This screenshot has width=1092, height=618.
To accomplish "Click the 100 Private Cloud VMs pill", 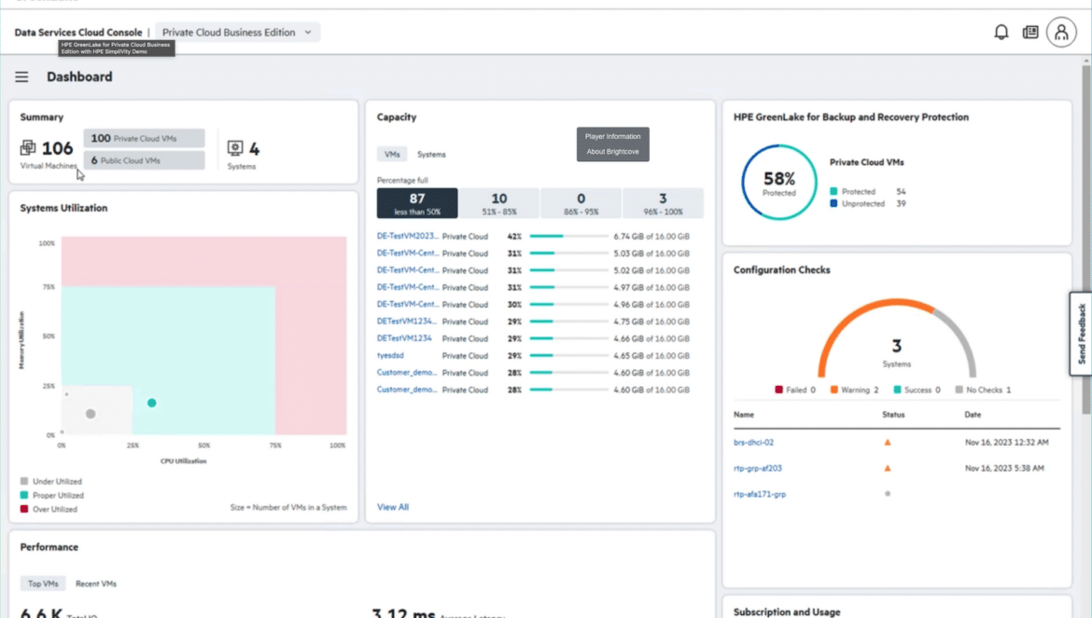I will (x=144, y=138).
